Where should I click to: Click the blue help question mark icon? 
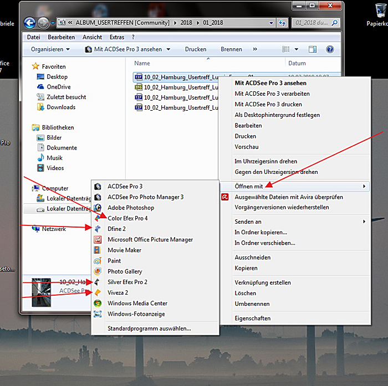(x=330, y=49)
